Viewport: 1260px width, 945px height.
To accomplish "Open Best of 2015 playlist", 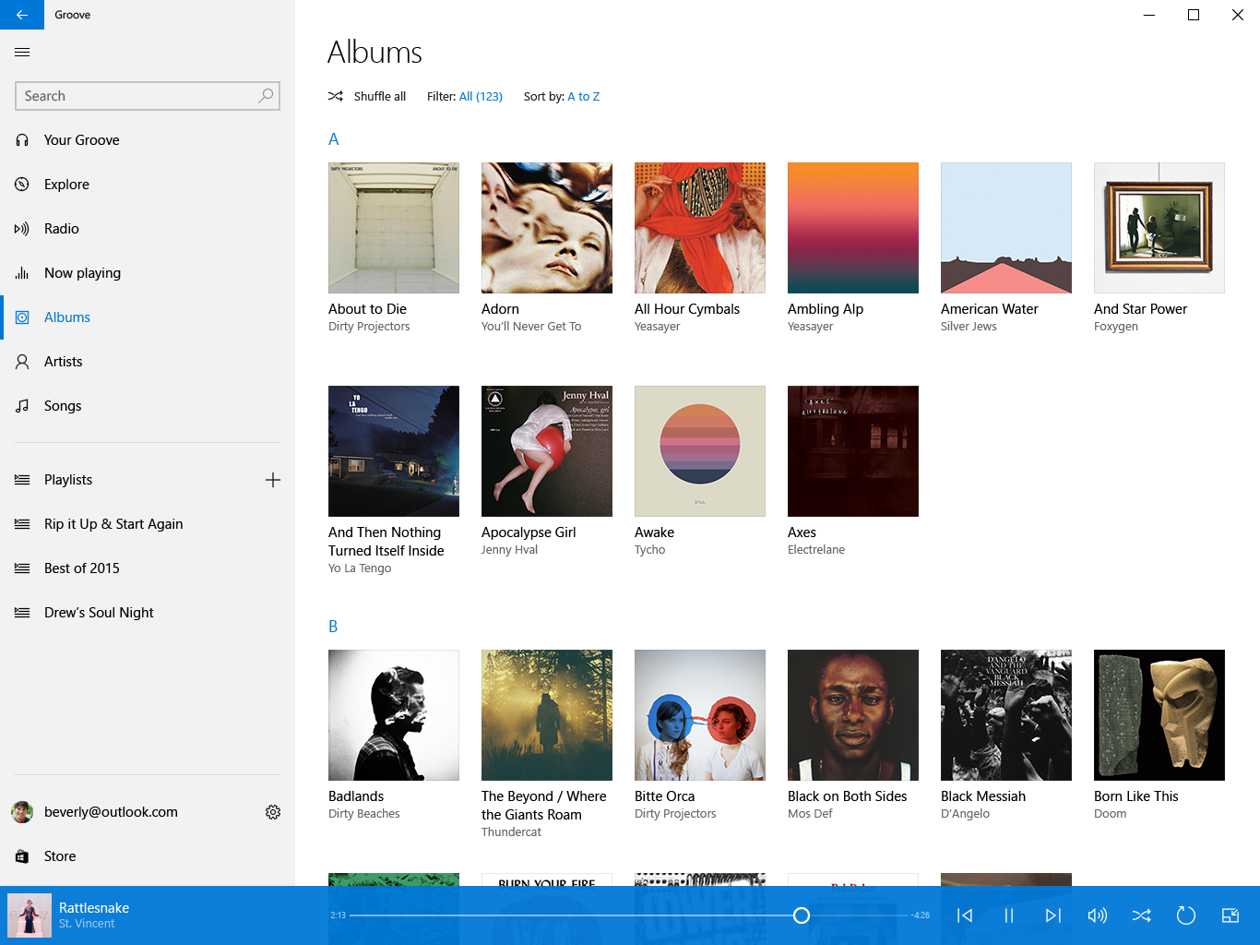I will [x=148, y=568].
